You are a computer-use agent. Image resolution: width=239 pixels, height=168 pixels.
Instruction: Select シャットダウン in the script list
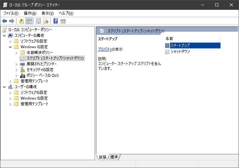[x=180, y=52]
